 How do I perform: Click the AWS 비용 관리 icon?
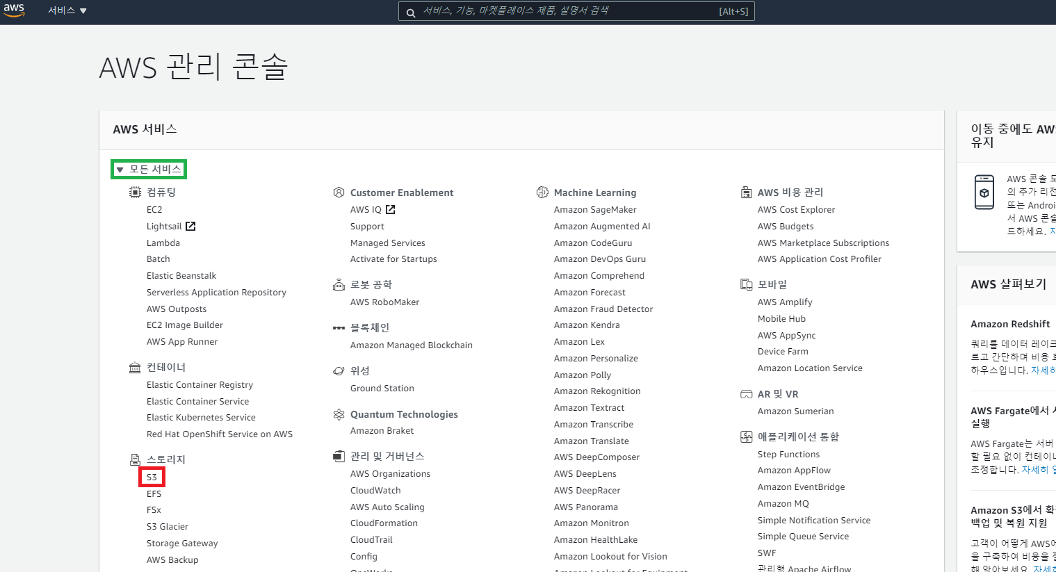[x=746, y=193]
